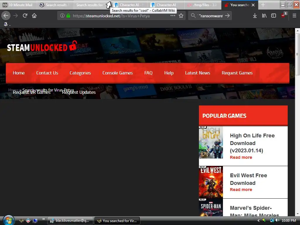Open the Firefox hamburger menu
Viewport: 300px width, 225px height.
pos(294,16)
